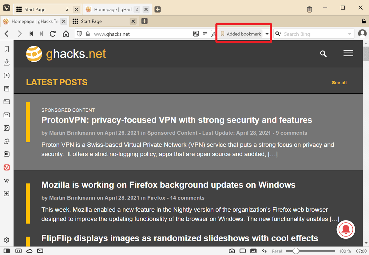Go back to the previous page
Image resolution: width=369 pixels, height=255 pixels.
pyautogui.click(x=7, y=34)
